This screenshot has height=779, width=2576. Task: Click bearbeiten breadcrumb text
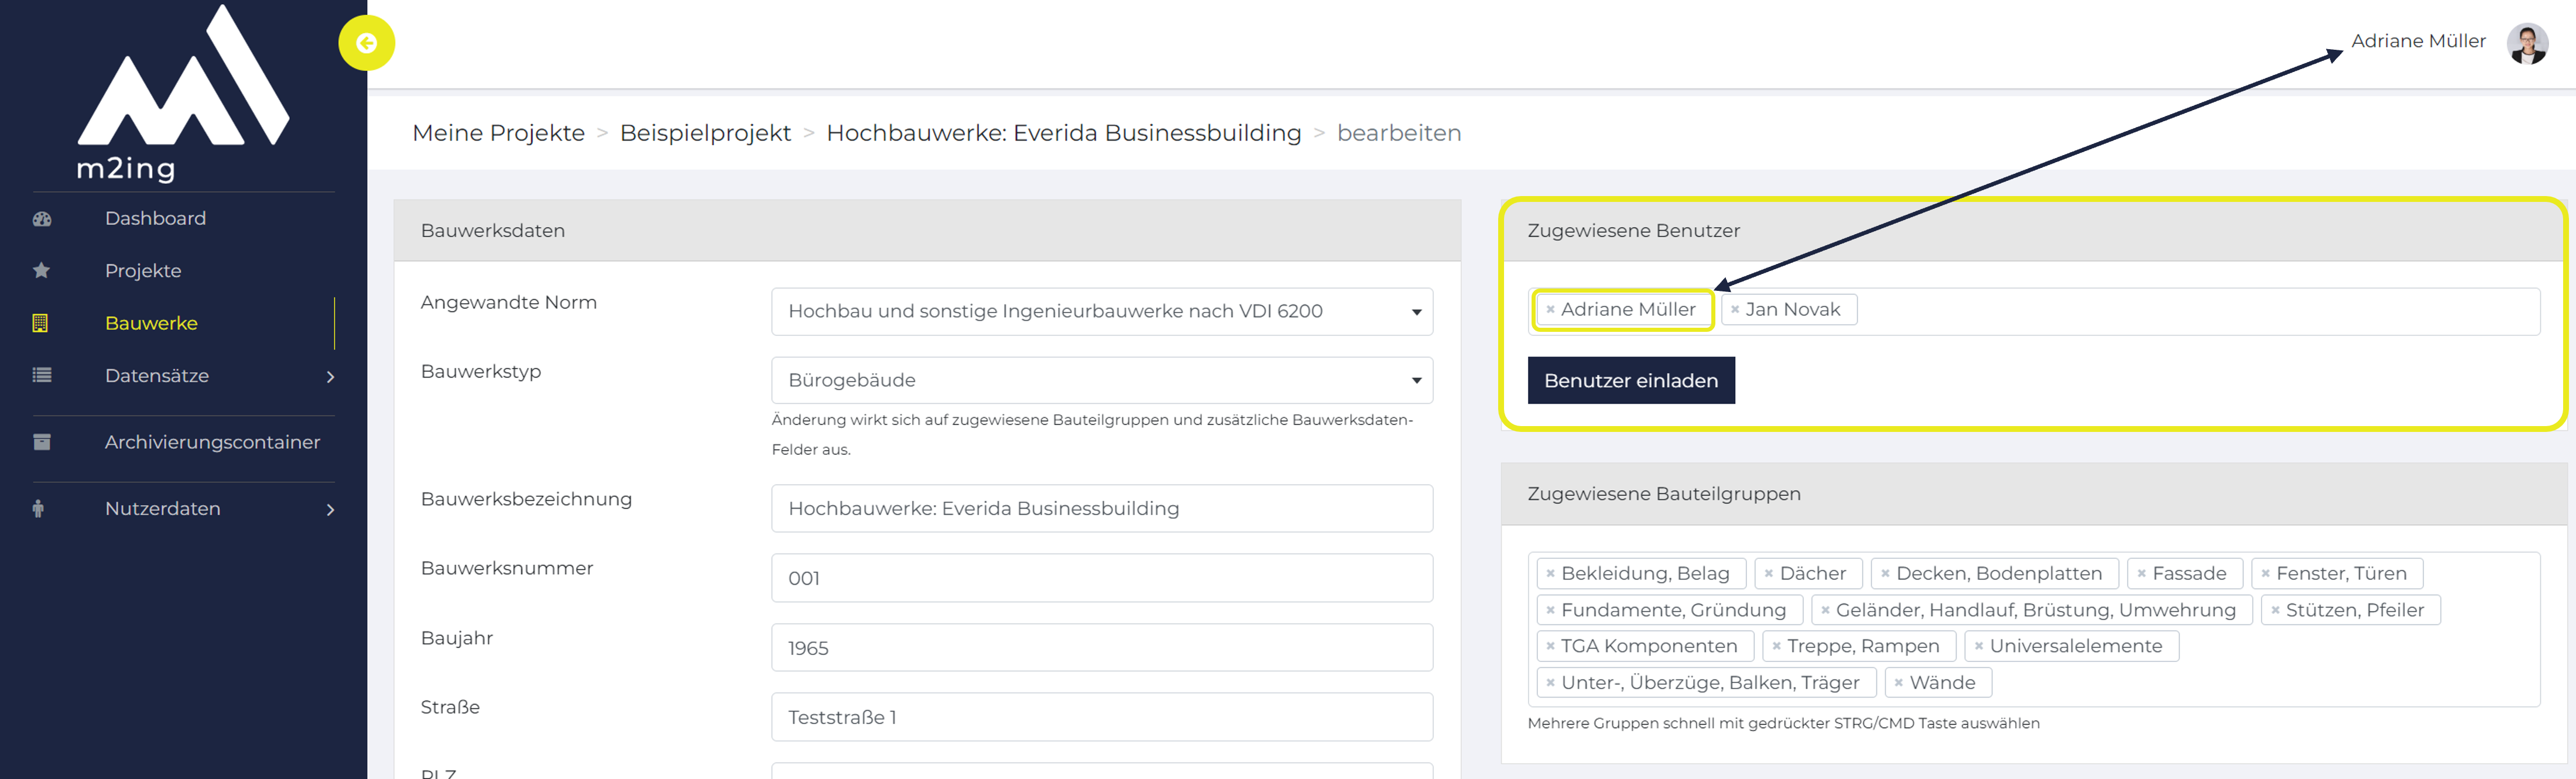(1398, 133)
